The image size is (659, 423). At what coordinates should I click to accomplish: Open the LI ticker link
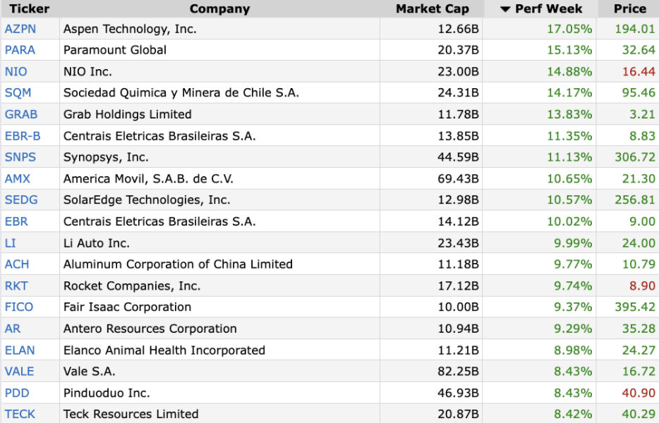point(10,243)
